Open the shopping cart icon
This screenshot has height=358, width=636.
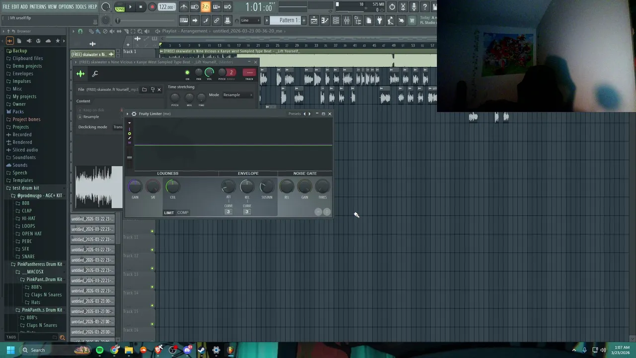[x=412, y=20]
